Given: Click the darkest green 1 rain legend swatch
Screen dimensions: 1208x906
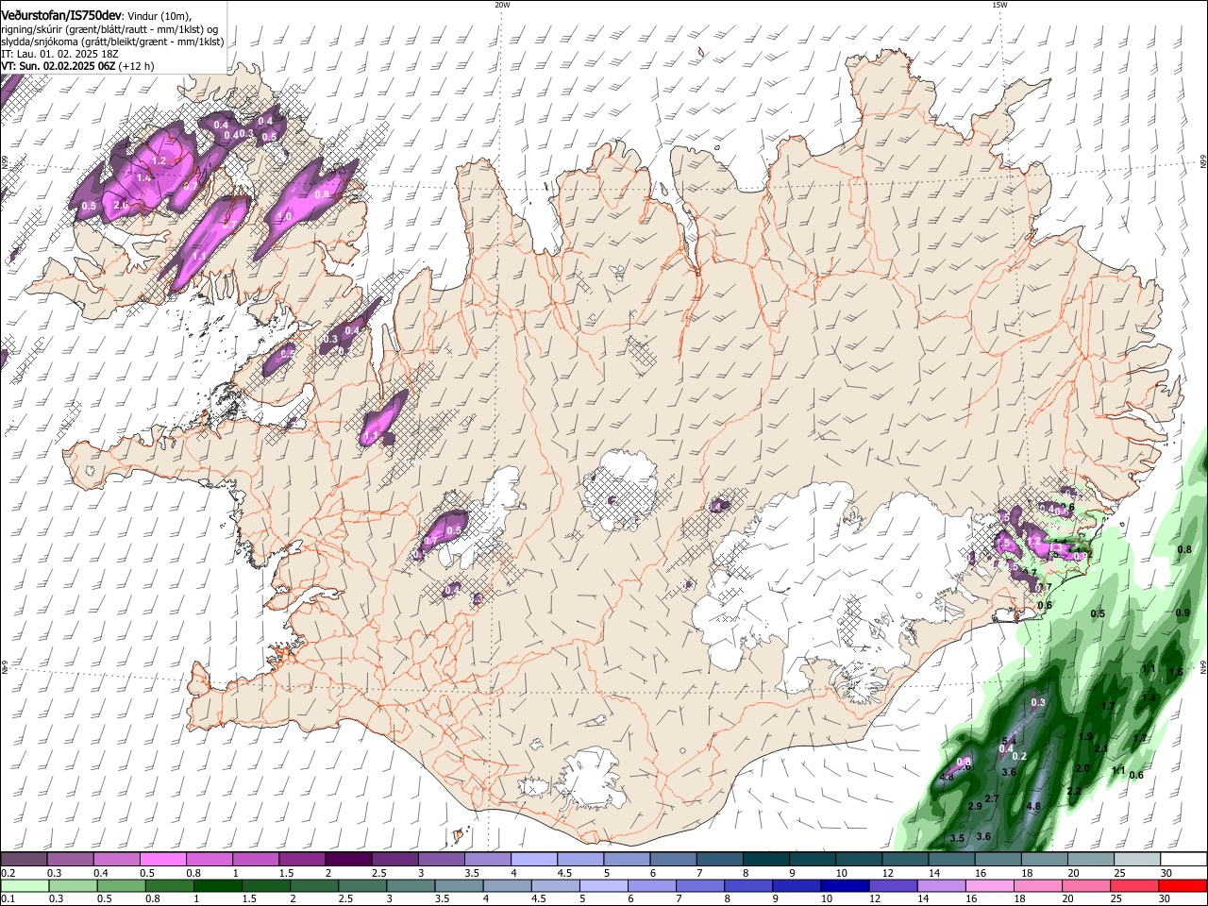Looking at the screenshot, I should 217,886.
